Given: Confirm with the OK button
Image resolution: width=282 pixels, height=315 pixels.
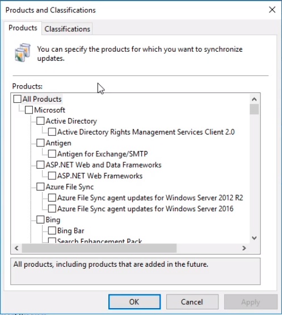Looking at the screenshot, I should [x=134, y=302].
